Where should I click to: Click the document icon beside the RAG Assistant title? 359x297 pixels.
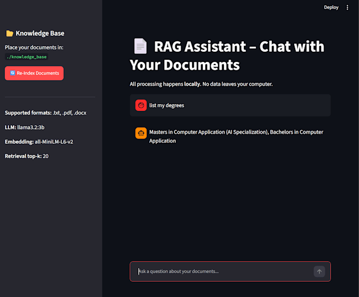pyautogui.click(x=140, y=46)
